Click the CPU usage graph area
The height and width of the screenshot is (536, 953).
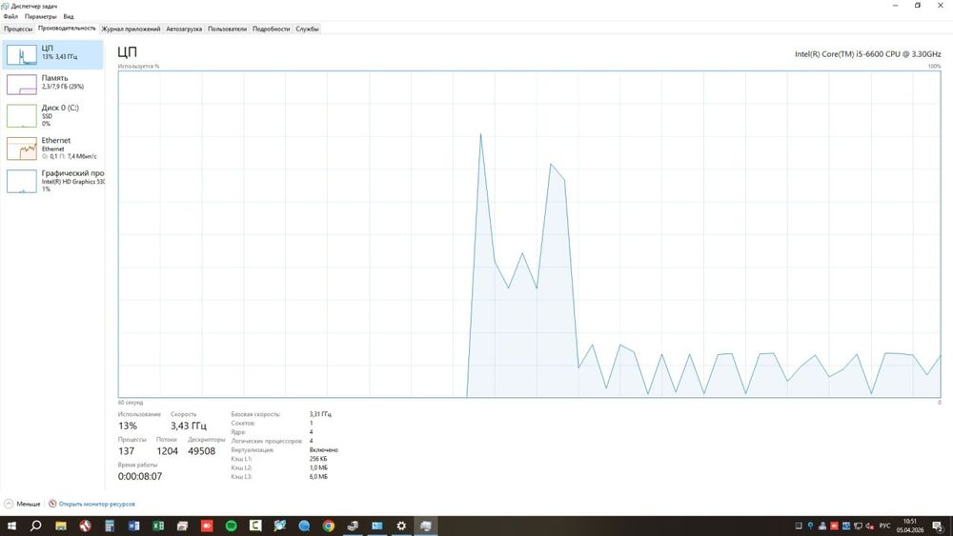tap(529, 234)
